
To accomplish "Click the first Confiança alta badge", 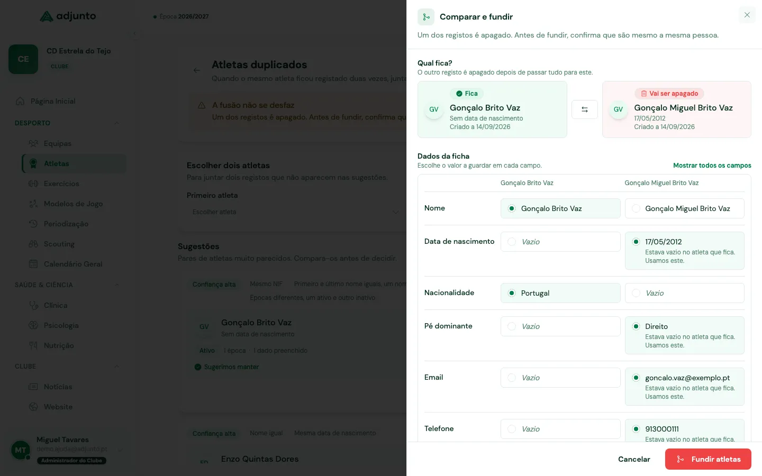I will [214, 285].
